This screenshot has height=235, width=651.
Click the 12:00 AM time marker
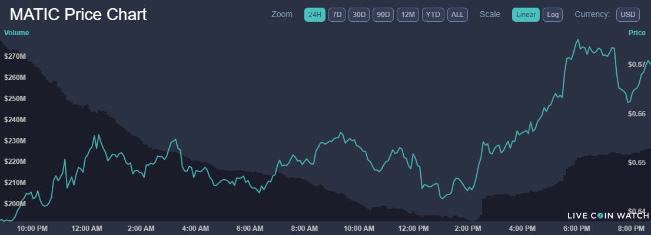[x=87, y=228]
